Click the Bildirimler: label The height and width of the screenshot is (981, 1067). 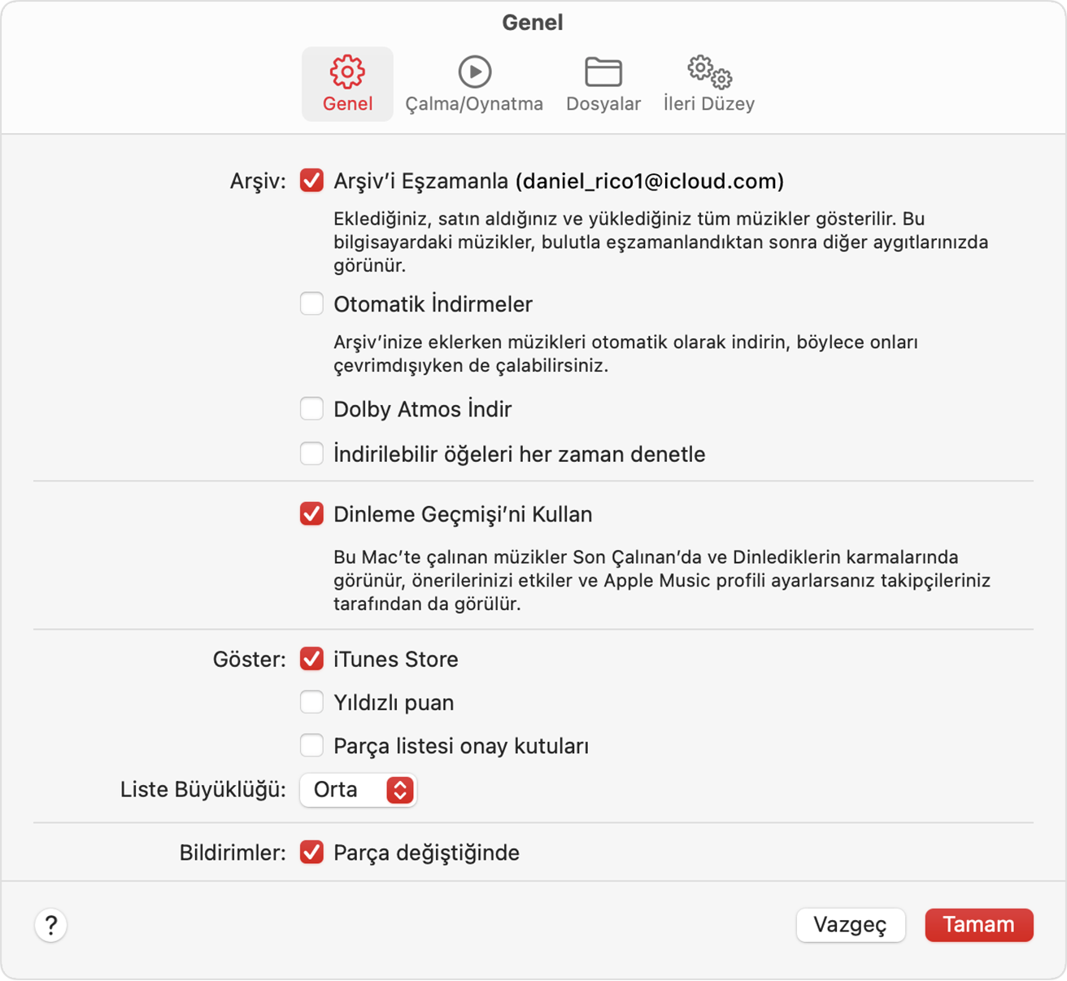tap(233, 852)
